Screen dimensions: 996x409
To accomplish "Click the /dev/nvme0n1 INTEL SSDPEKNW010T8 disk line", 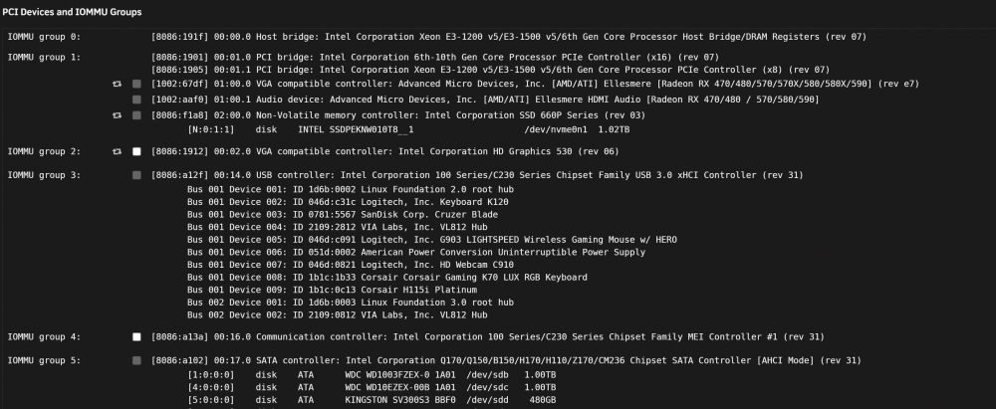I will click(408, 129).
